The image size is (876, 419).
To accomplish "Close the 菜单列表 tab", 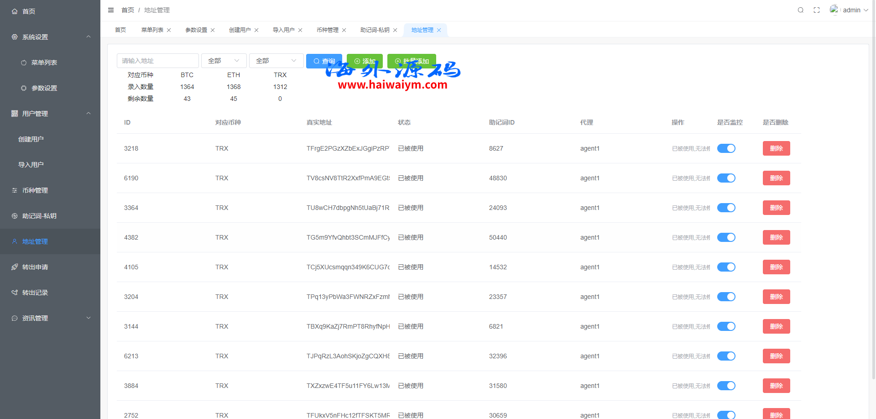I will pos(169,30).
